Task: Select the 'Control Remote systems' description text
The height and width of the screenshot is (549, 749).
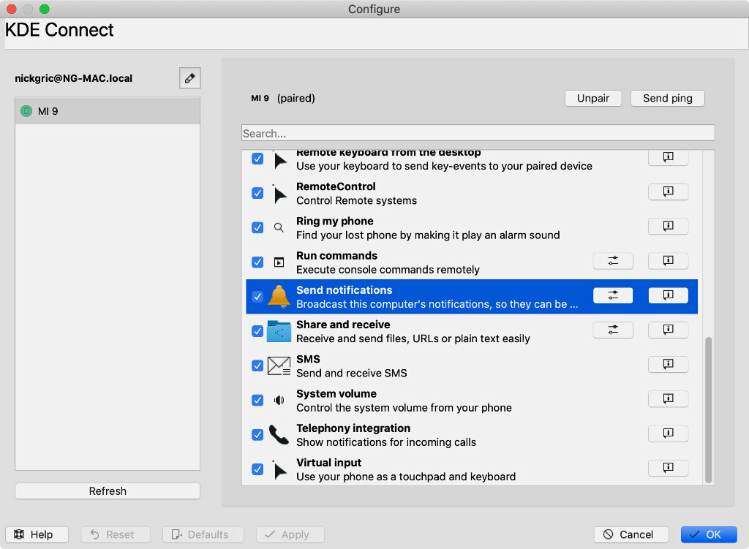Action: (x=356, y=200)
